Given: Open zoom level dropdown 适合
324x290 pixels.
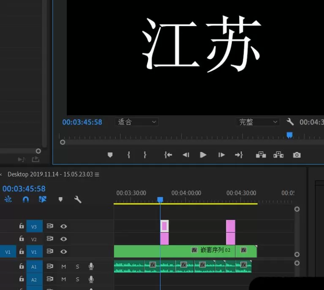Looking at the screenshot, I should point(136,122).
